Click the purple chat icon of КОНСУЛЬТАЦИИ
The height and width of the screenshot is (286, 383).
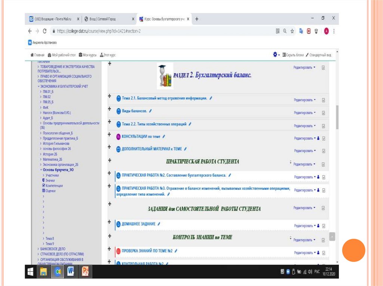pos(119,137)
